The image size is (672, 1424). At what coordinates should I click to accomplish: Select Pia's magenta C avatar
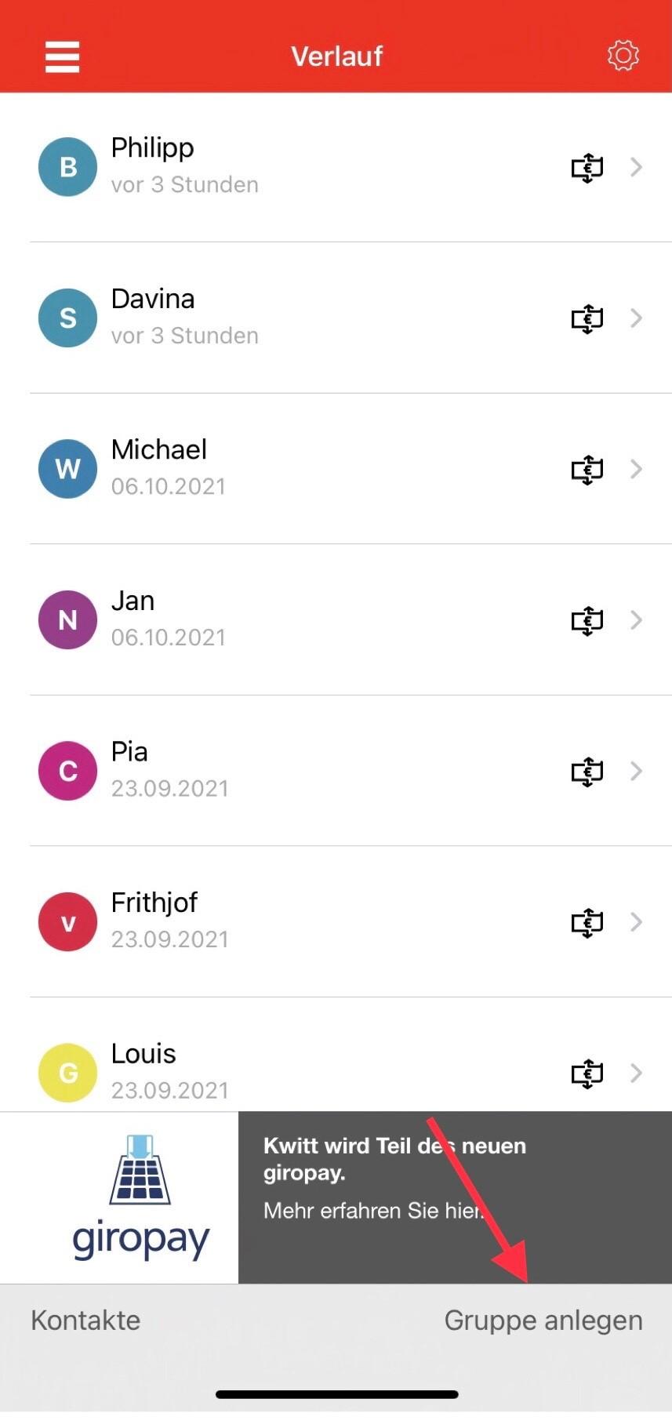pos(68,771)
